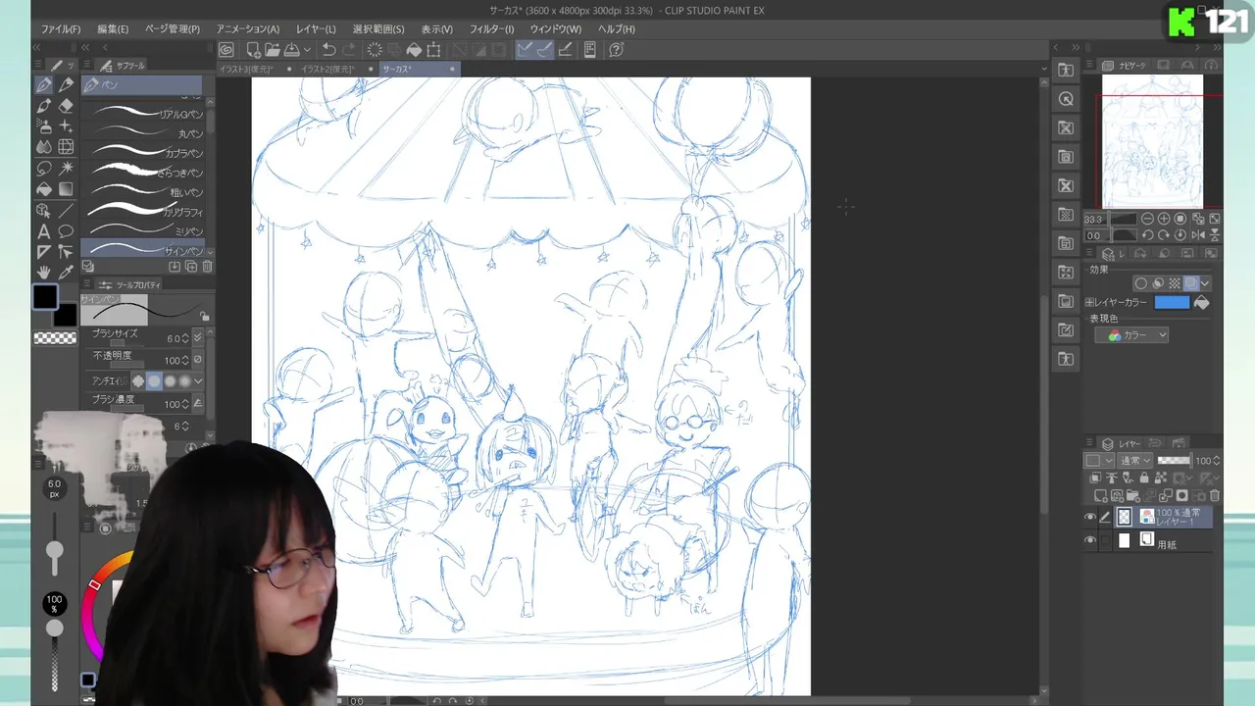The width and height of the screenshot is (1255, 706).
Task: Expand the brush size dynamics options
Action: (x=198, y=337)
